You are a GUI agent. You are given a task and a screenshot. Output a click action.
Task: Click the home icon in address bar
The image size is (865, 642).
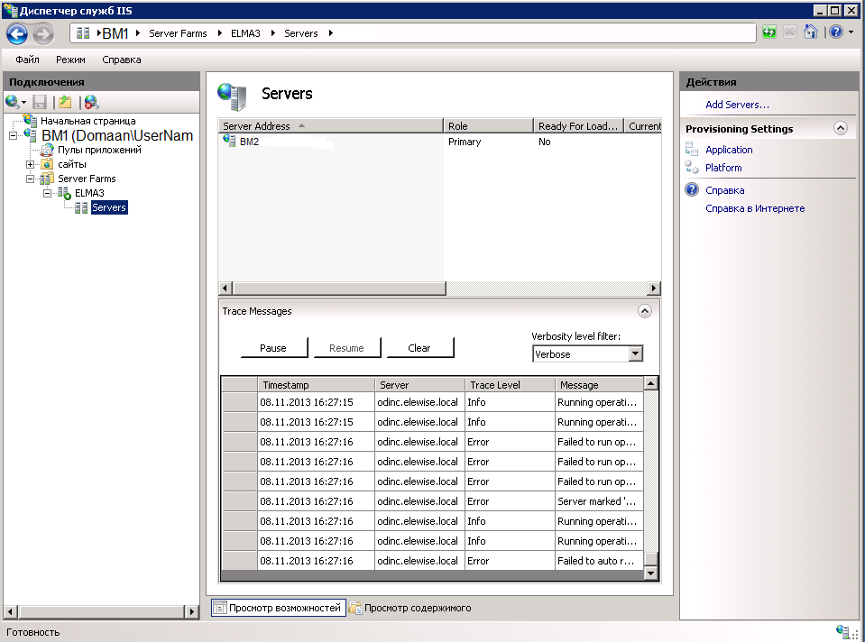pyautogui.click(x=811, y=32)
